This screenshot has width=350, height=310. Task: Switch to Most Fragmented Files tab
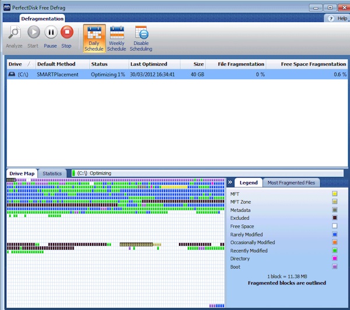tap(291, 183)
